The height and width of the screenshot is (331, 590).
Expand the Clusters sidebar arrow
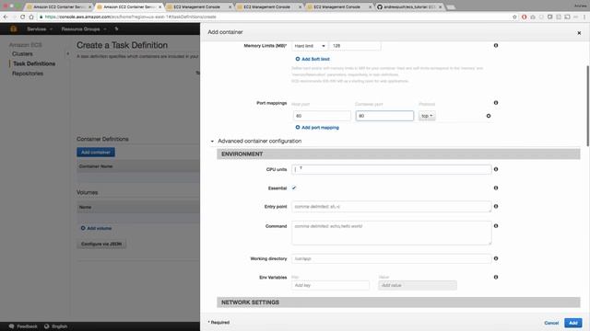pyautogui.click(x=67, y=54)
